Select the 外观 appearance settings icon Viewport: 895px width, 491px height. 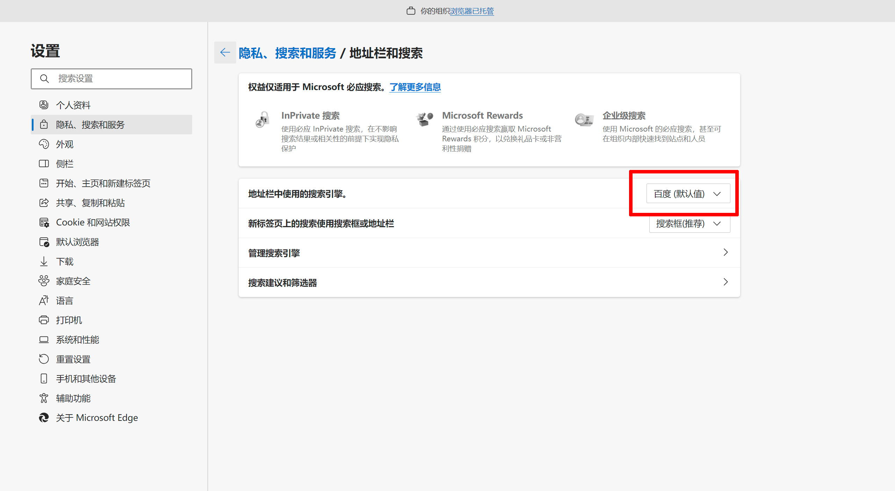(x=44, y=144)
